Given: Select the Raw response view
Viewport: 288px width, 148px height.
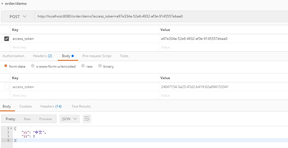Looking at the screenshot, I should pos(27,119).
